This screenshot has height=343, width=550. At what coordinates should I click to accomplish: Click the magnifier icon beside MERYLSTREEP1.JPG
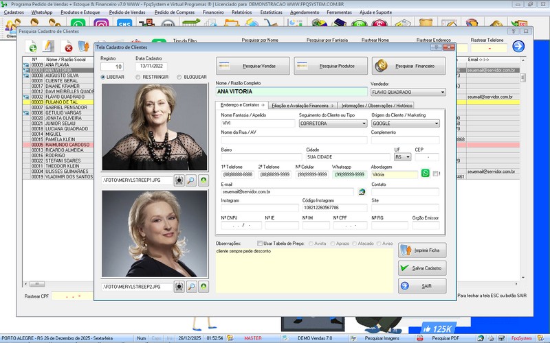(191, 180)
